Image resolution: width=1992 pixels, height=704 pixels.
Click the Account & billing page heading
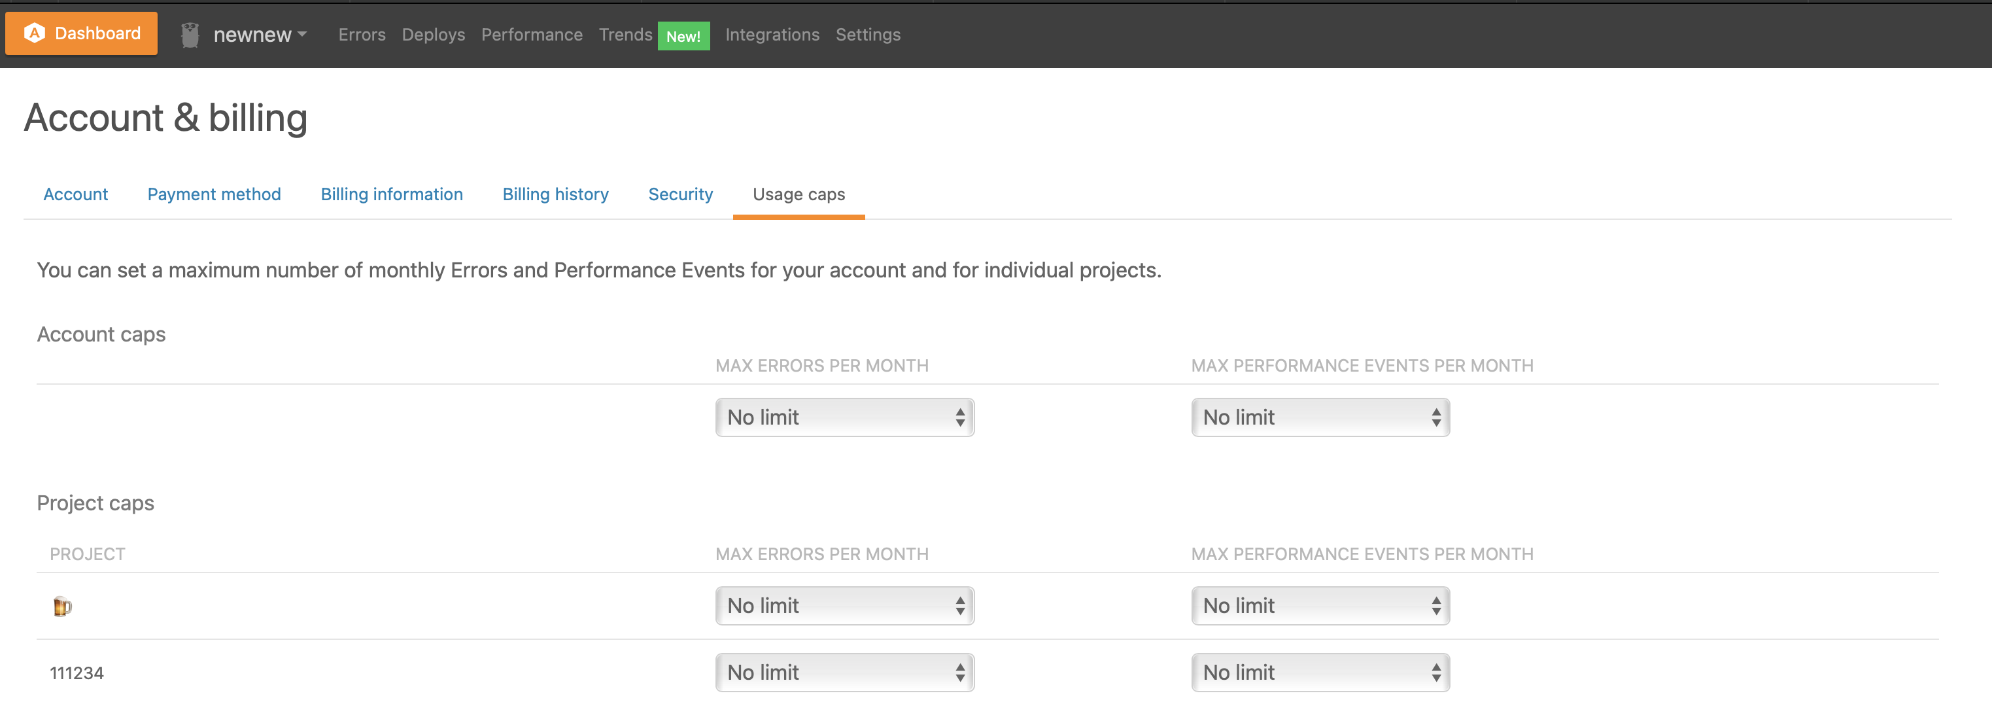pyautogui.click(x=166, y=118)
